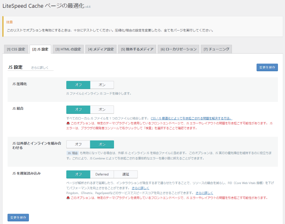Set JS 結合 to オフ
285x224 pixels.
point(78,109)
